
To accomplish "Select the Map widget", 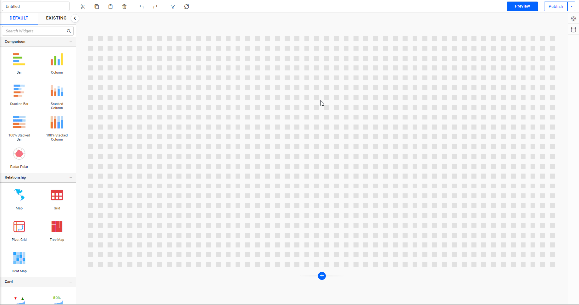I will 19,199.
